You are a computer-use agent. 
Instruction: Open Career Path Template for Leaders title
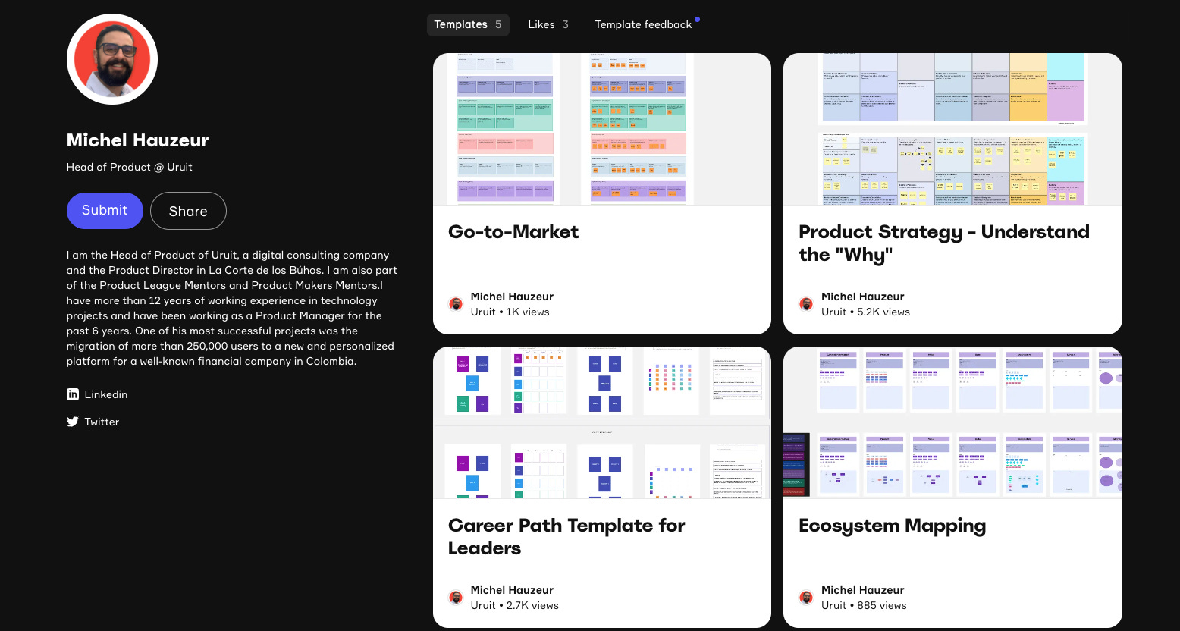(566, 537)
